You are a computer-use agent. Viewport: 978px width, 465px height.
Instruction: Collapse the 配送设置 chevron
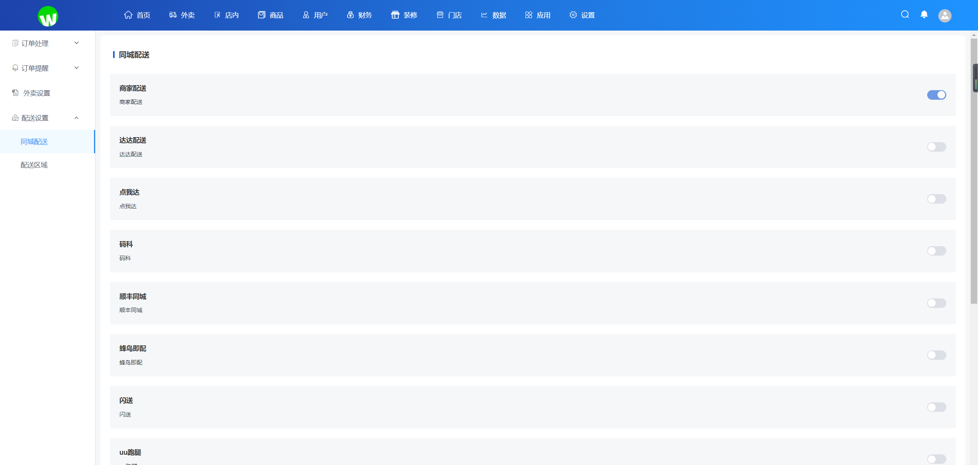tap(76, 118)
